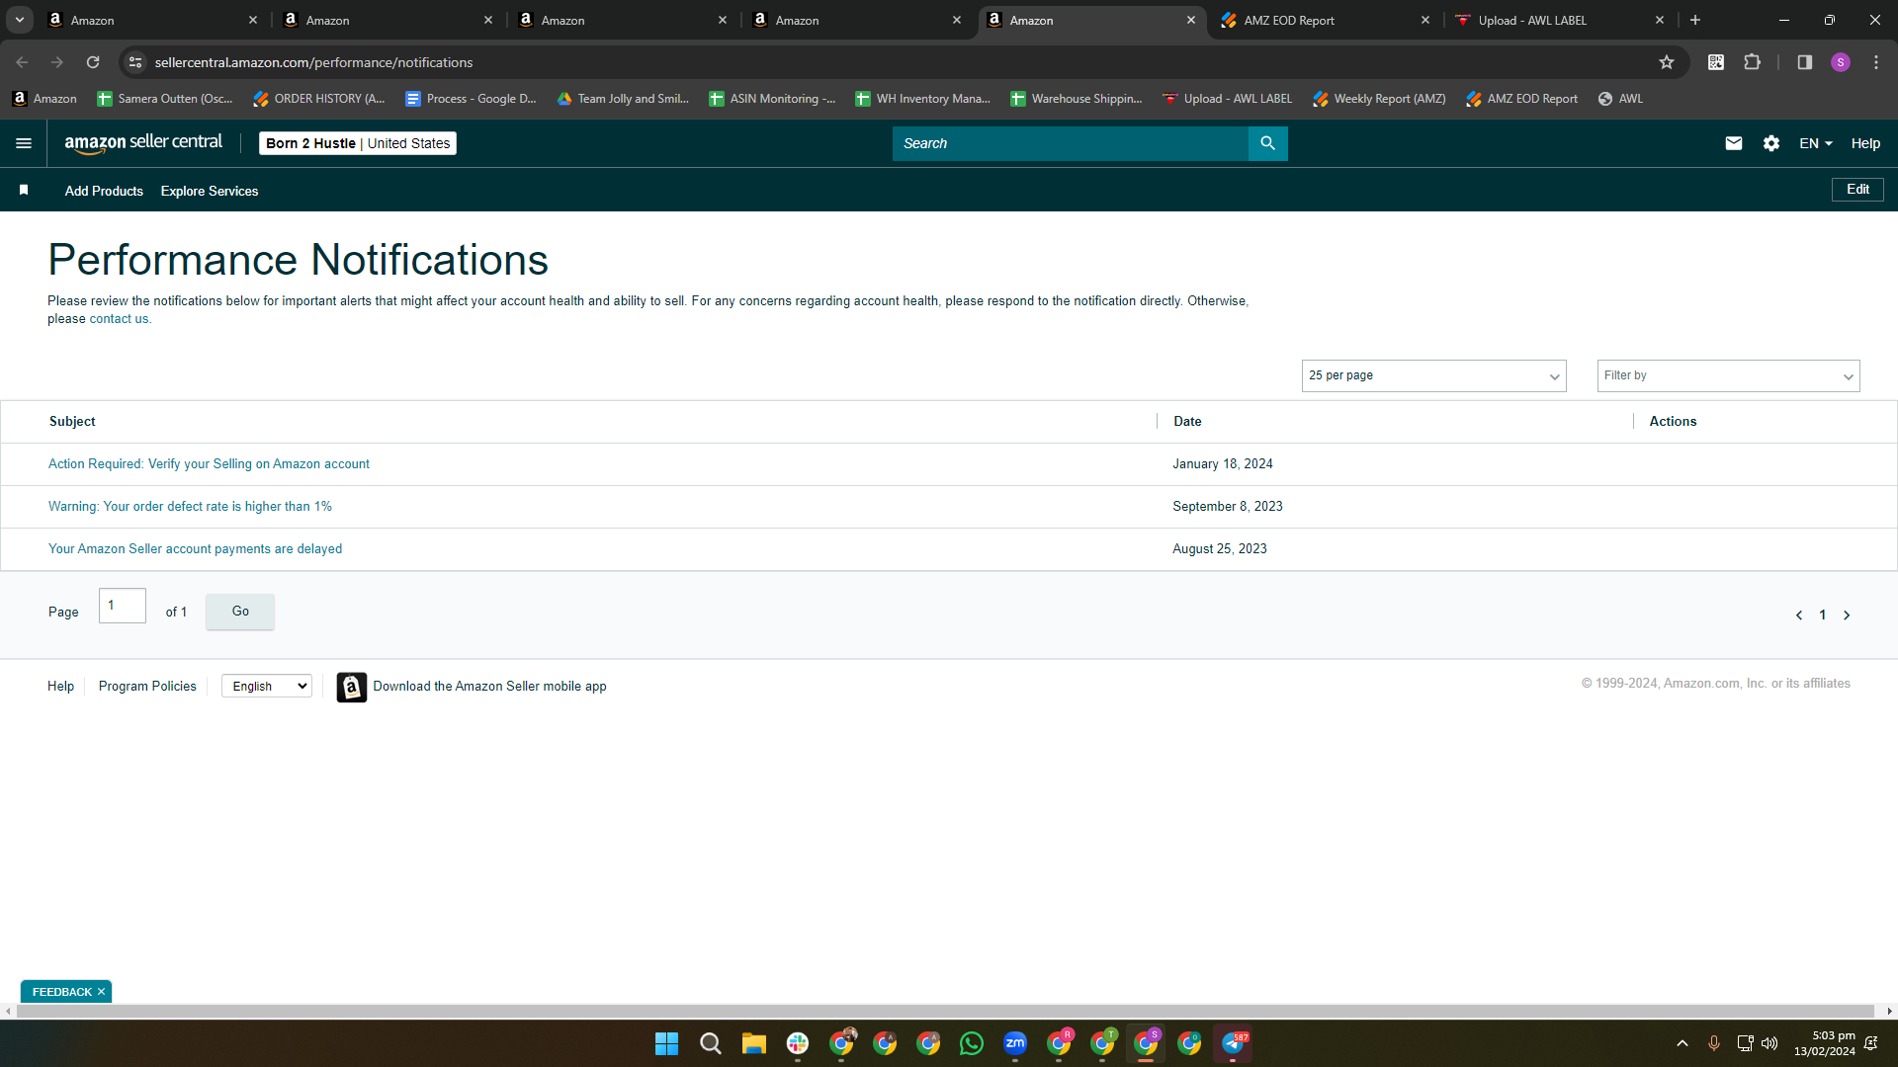Expand the Filter by dropdown
The height and width of the screenshot is (1067, 1898).
(1728, 375)
